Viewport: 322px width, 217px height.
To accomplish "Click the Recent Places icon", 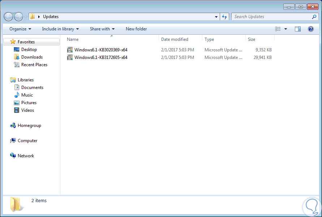I will [x=17, y=64].
